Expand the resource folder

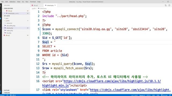[x=9, y=23]
